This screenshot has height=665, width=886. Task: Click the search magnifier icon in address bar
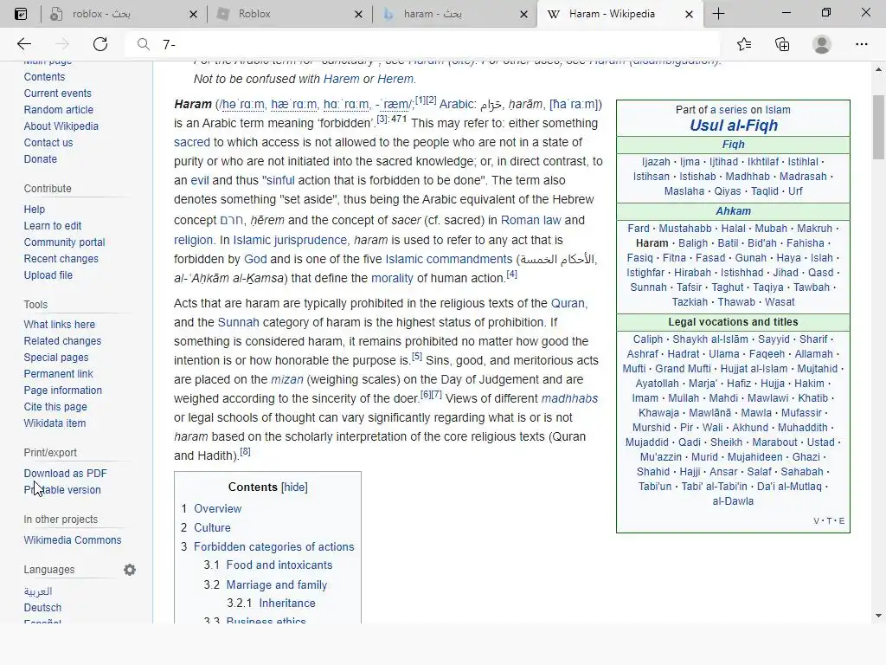(x=144, y=44)
